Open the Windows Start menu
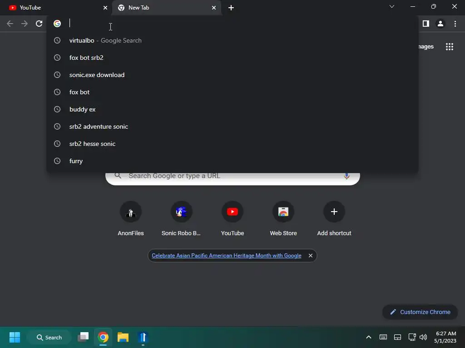 tap(15, 337)
